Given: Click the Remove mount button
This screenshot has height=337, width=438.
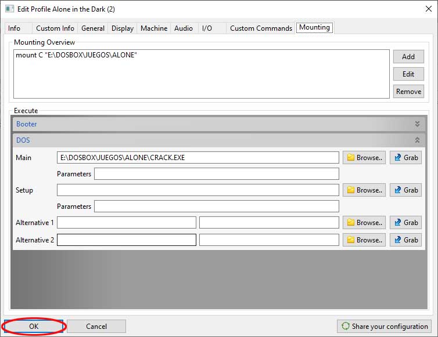Looking at the screenshot, I should point(408,92).
